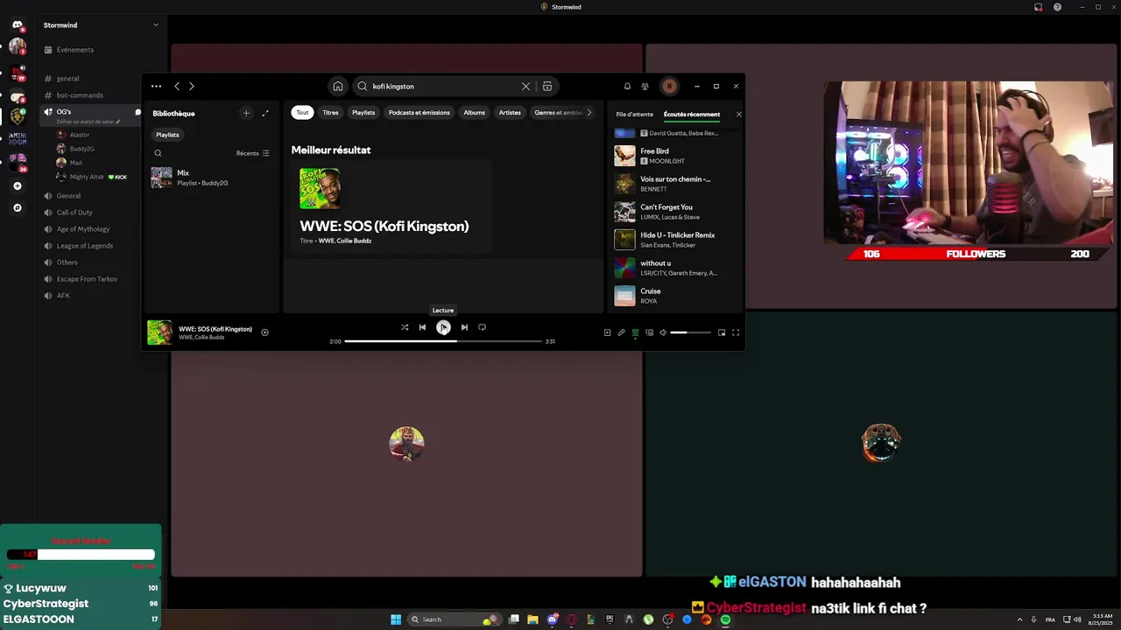Open Now Playing view icon

[x=607, y=332]
